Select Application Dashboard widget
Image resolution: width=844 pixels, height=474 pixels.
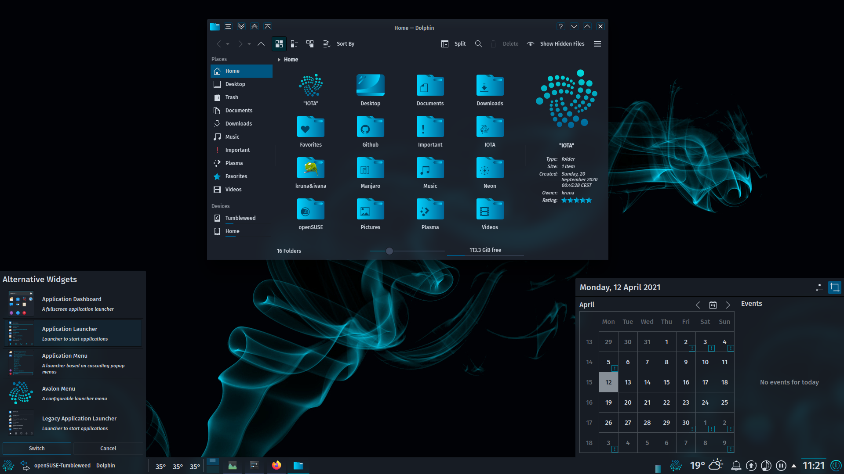coord(73,304)
